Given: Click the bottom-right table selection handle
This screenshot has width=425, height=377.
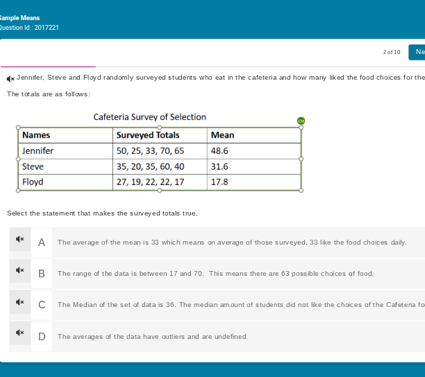Looking at the screenshot, I should [x=301, y=191].
